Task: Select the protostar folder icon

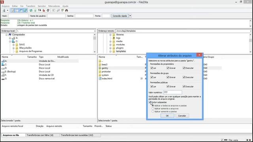Action: tap(100, 72)
